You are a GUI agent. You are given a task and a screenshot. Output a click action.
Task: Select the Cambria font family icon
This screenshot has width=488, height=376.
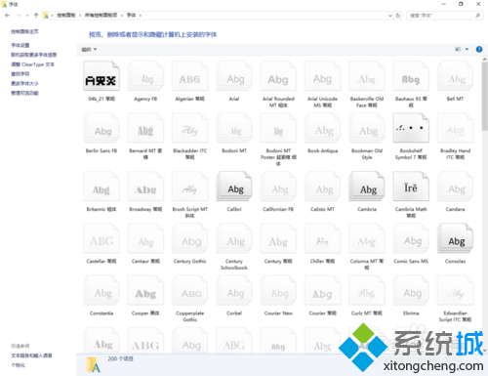click(x=367, y=187)
